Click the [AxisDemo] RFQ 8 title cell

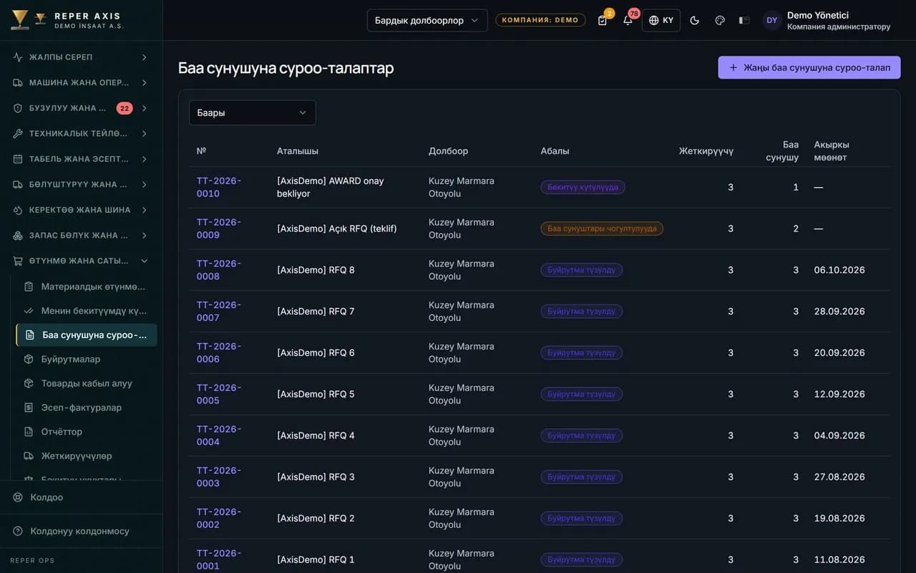(316, 270)
